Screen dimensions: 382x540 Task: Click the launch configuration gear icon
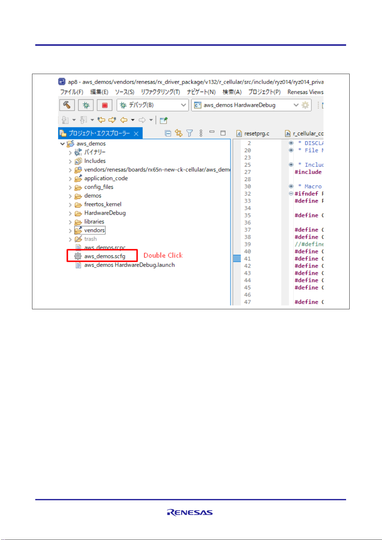[x=305, y=105]
